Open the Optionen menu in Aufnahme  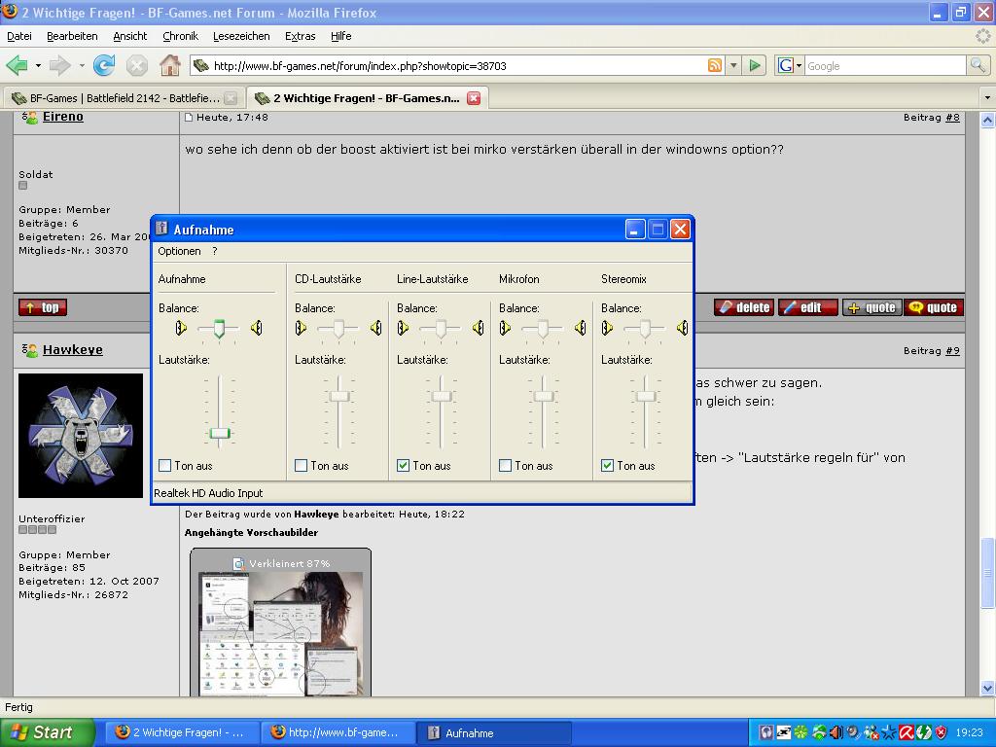(179, 251)
